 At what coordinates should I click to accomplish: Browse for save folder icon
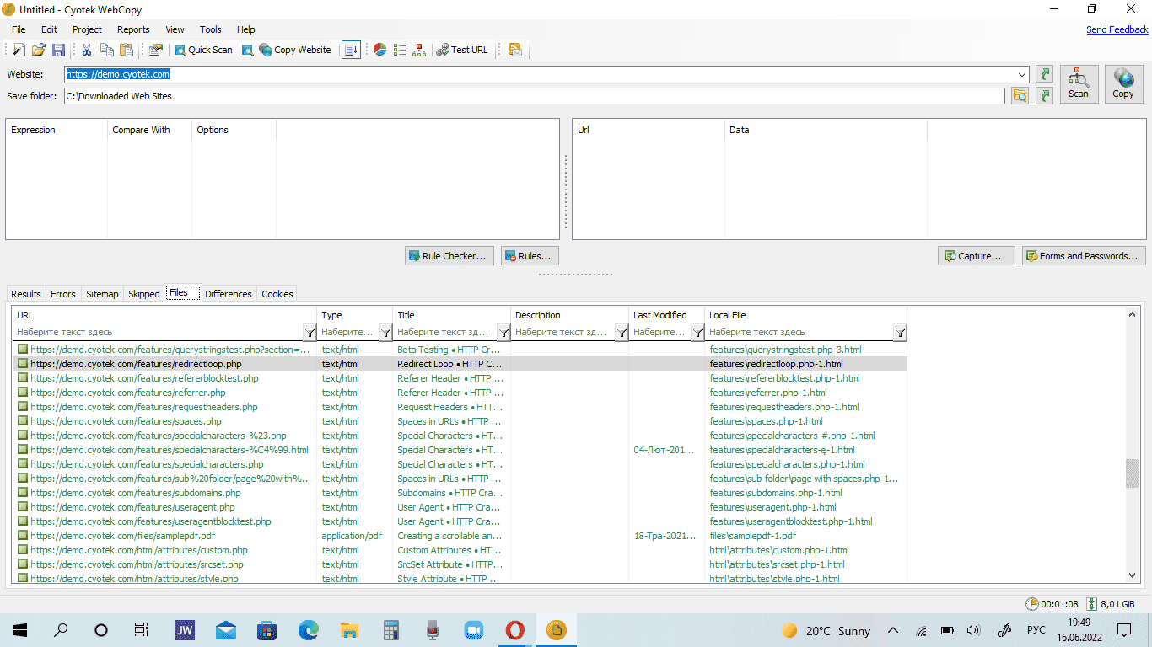(x=1020, y=96)
